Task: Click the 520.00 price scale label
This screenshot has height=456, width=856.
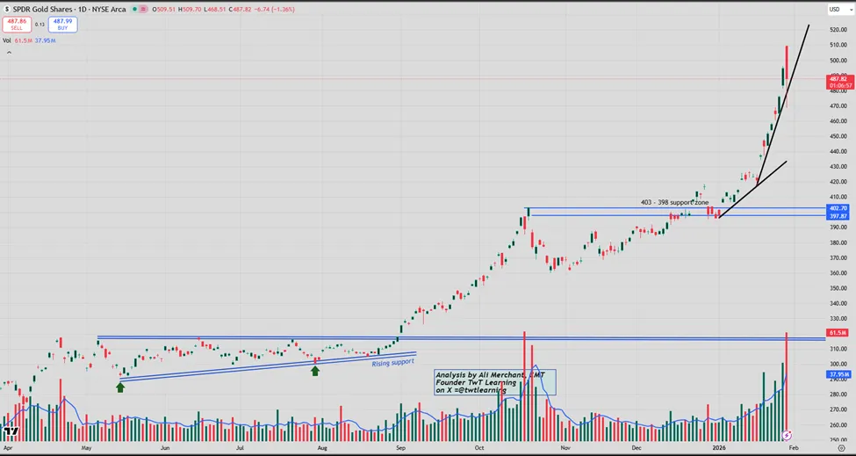Action: click(x=838, y=30)
